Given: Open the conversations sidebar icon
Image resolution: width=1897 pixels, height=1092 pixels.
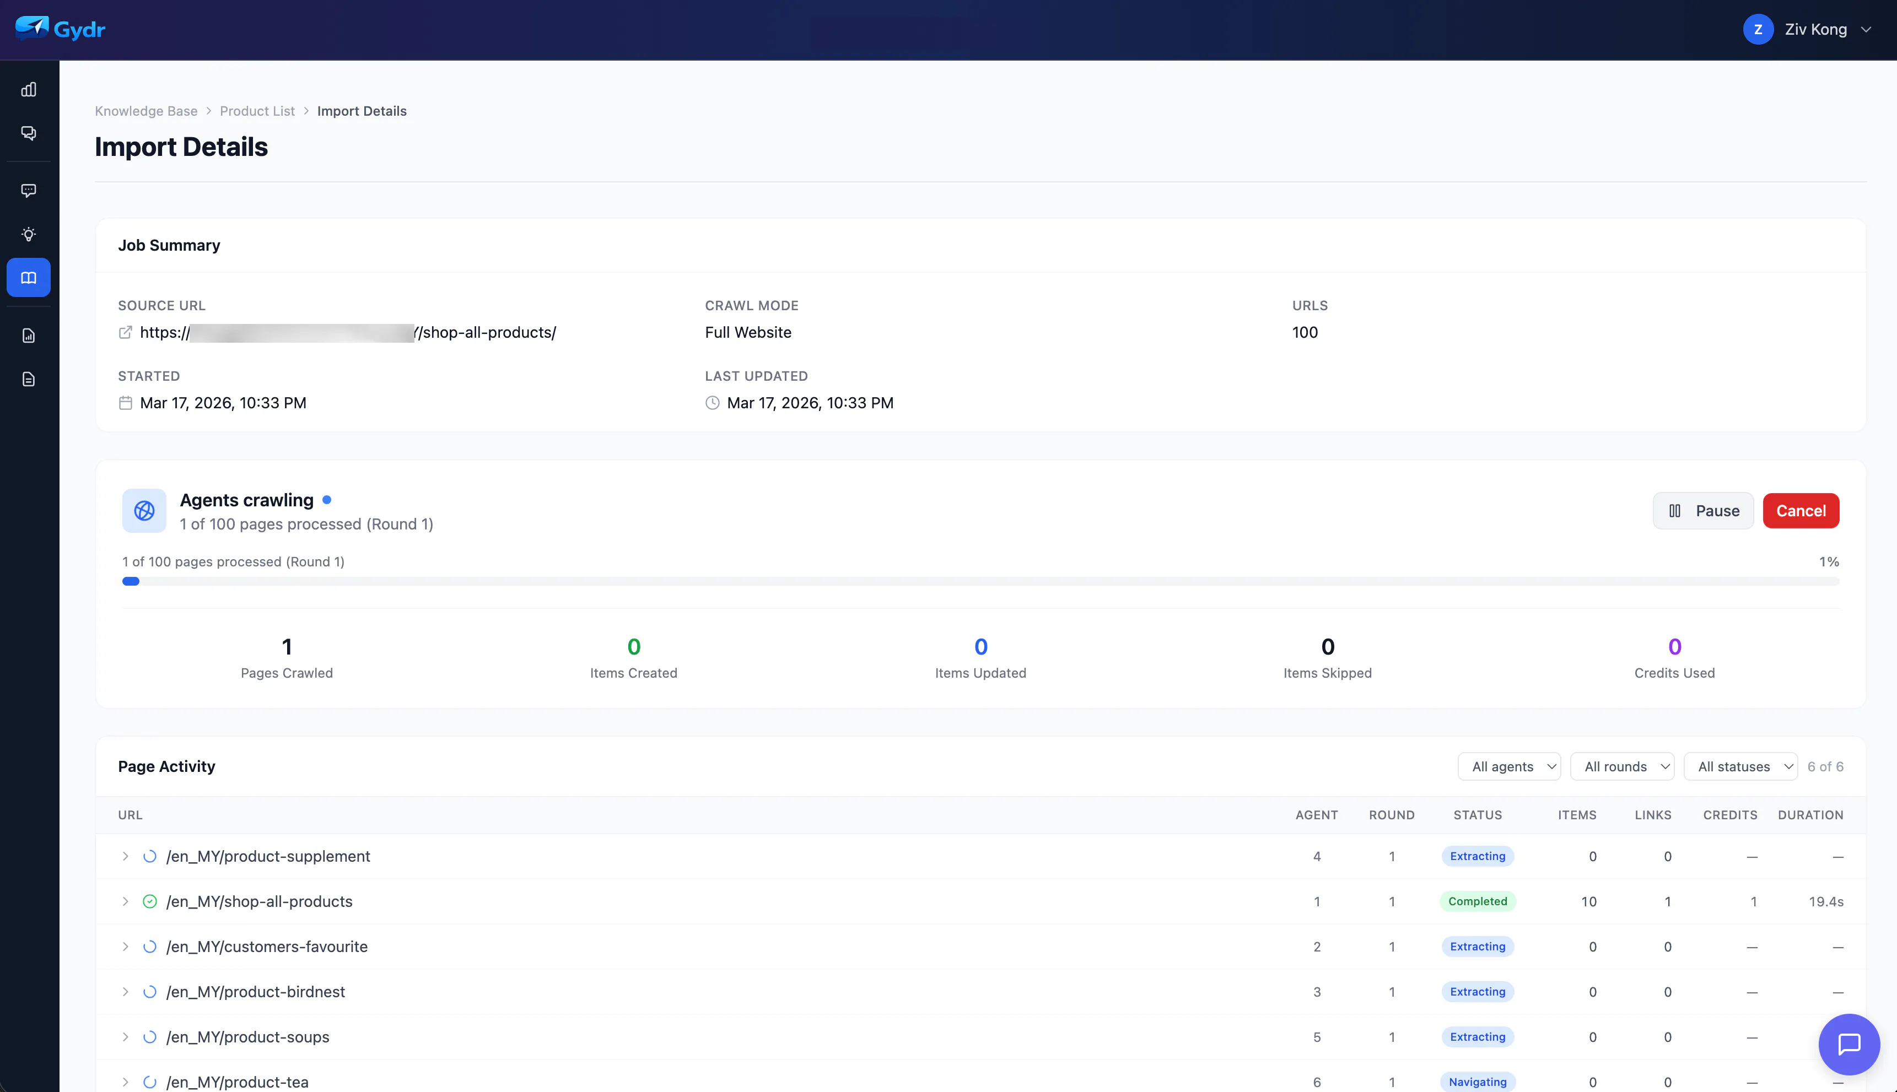Looking at the screenshot, I should (x=29, y=133).
